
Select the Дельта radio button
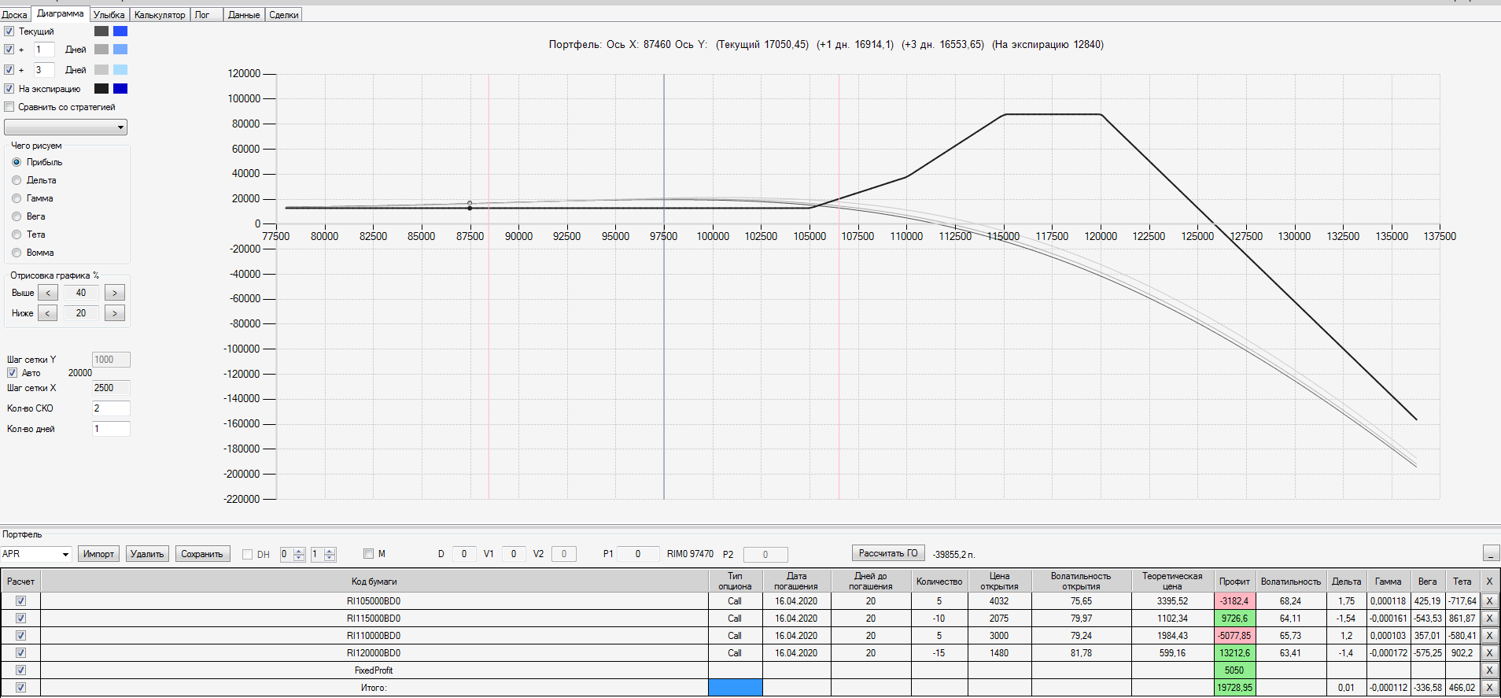[x=17, y=180]
